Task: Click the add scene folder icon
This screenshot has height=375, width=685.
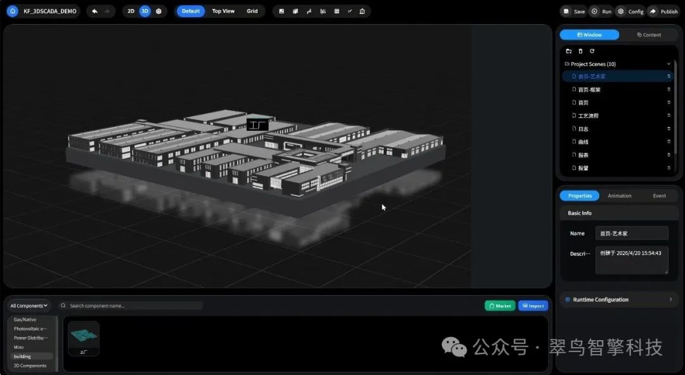Action: pos(569,51)
